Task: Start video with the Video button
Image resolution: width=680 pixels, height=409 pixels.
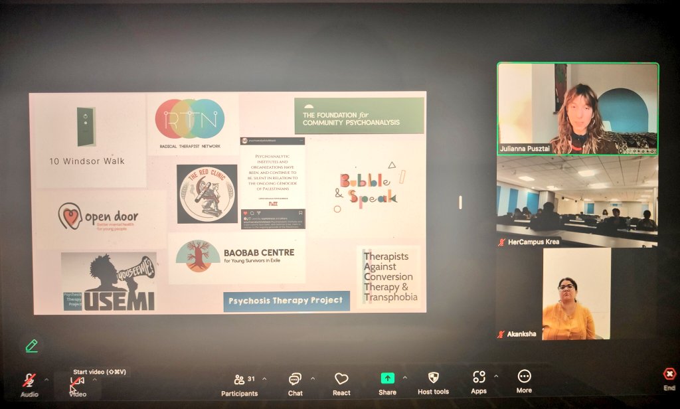Action: point(78,386)
